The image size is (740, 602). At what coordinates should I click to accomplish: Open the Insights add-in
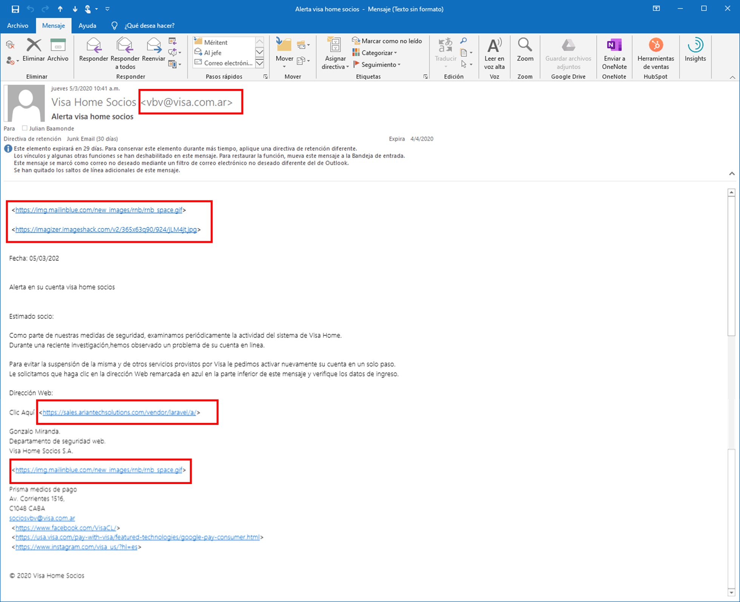[695, 50]
